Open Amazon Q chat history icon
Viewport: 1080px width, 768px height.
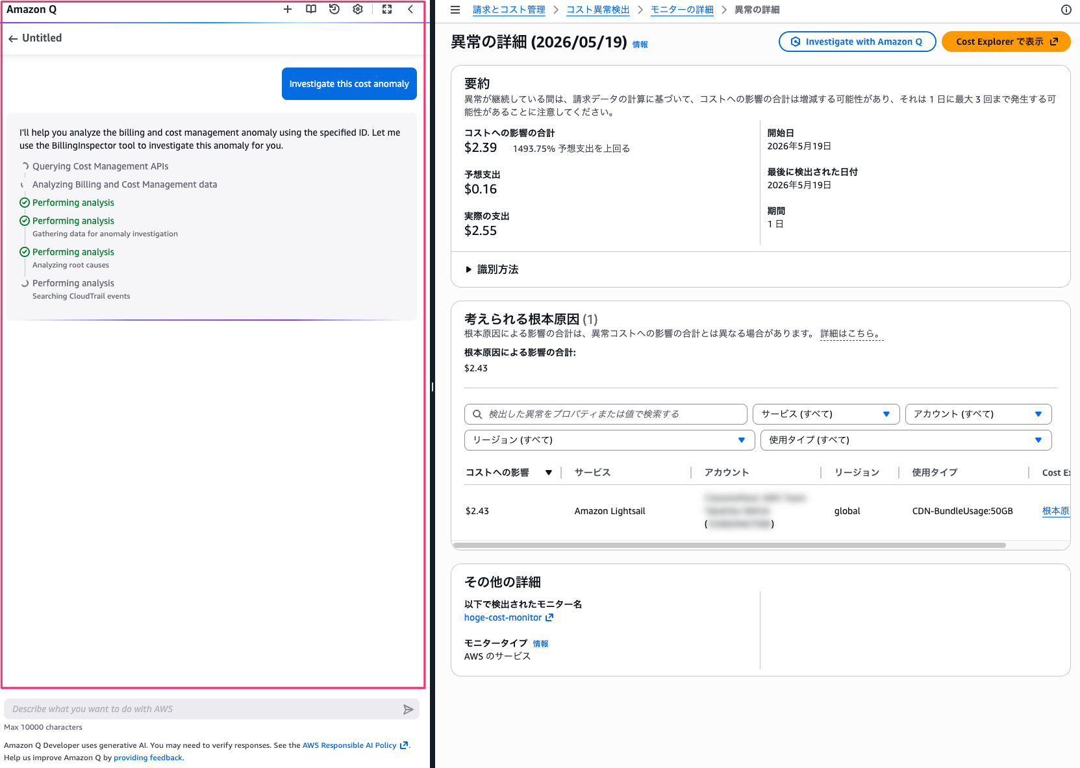point(334,9)
